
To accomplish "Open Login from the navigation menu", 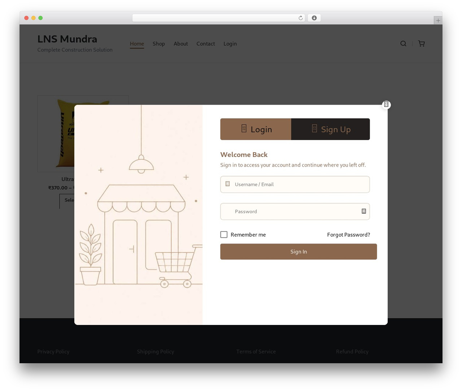I will (x=230, y=44).
